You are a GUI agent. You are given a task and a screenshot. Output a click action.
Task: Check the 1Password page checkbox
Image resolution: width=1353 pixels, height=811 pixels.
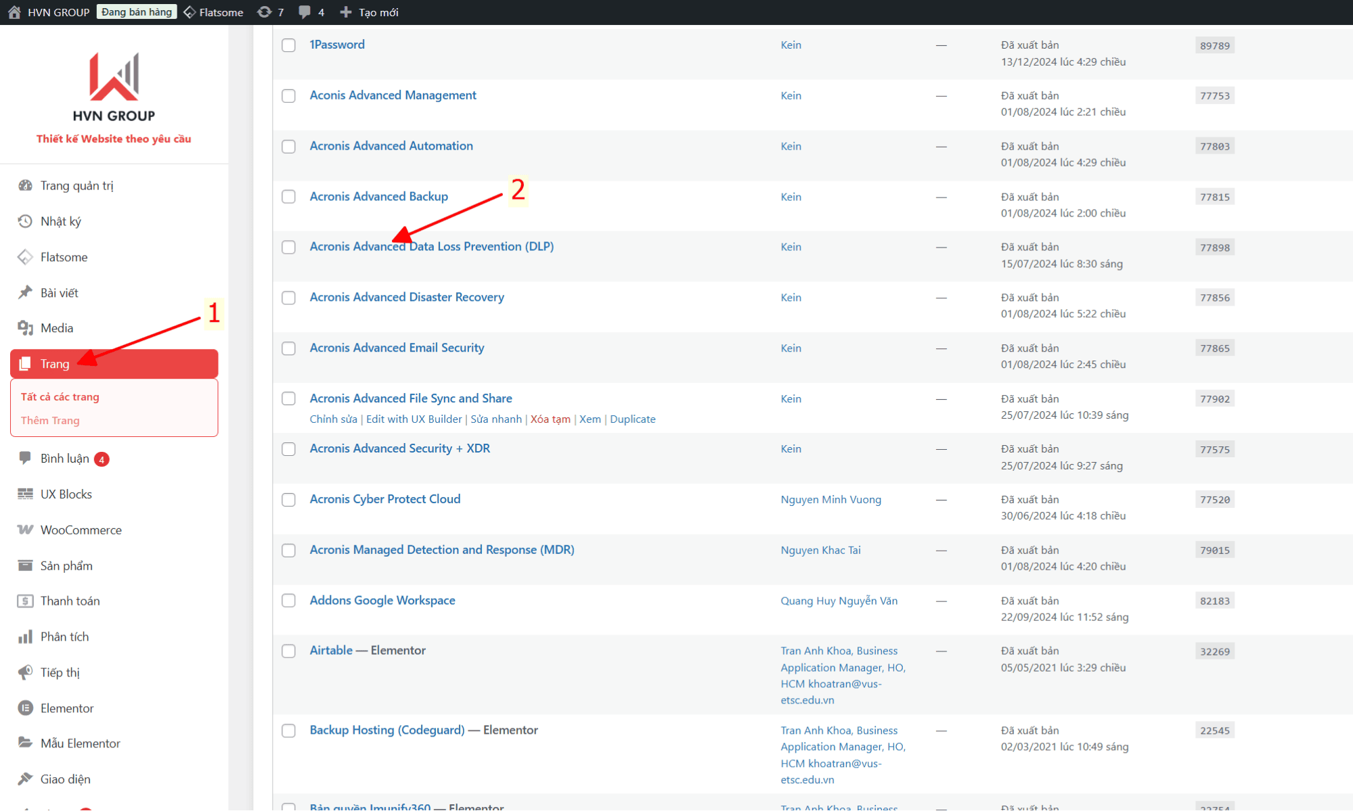pyautogui.click(x=289, y=45)
